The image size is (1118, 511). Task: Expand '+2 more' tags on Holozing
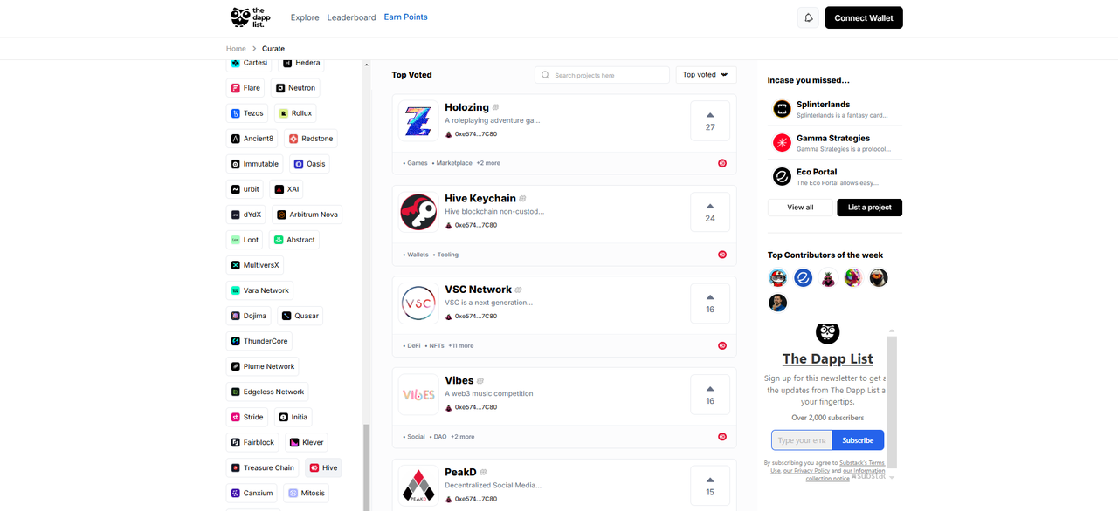tap(488, 163)
